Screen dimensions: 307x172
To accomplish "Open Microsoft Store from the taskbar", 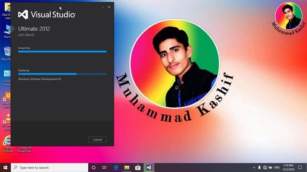I will pyautogui.click(x=138, y=168).
